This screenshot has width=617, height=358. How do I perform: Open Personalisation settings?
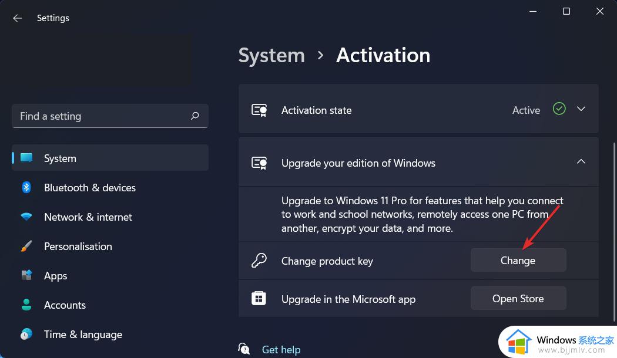(x=110, y=246)
